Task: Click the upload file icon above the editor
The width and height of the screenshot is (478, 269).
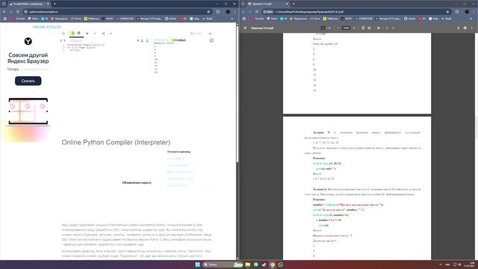Action: point(142,40)
